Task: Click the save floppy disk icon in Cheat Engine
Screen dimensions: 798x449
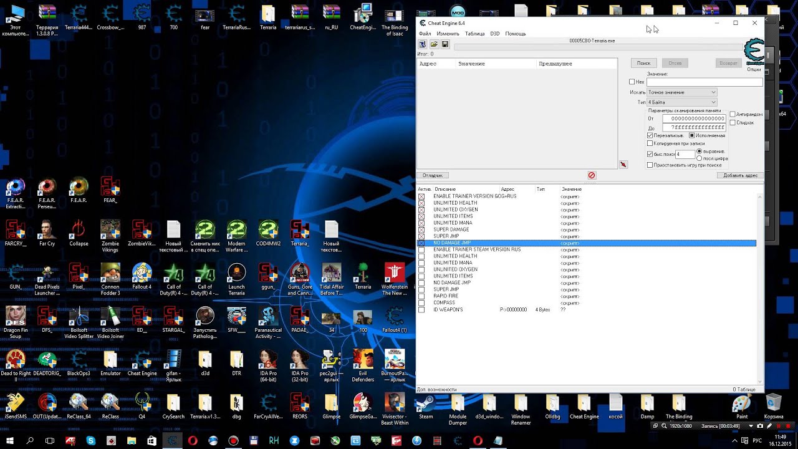Action: point(445,44)
